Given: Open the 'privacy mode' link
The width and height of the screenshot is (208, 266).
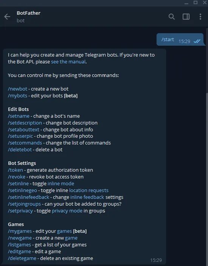Looking at the screenshot, I should [67, 211].
